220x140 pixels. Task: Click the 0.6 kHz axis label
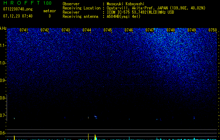coord(3,133)
